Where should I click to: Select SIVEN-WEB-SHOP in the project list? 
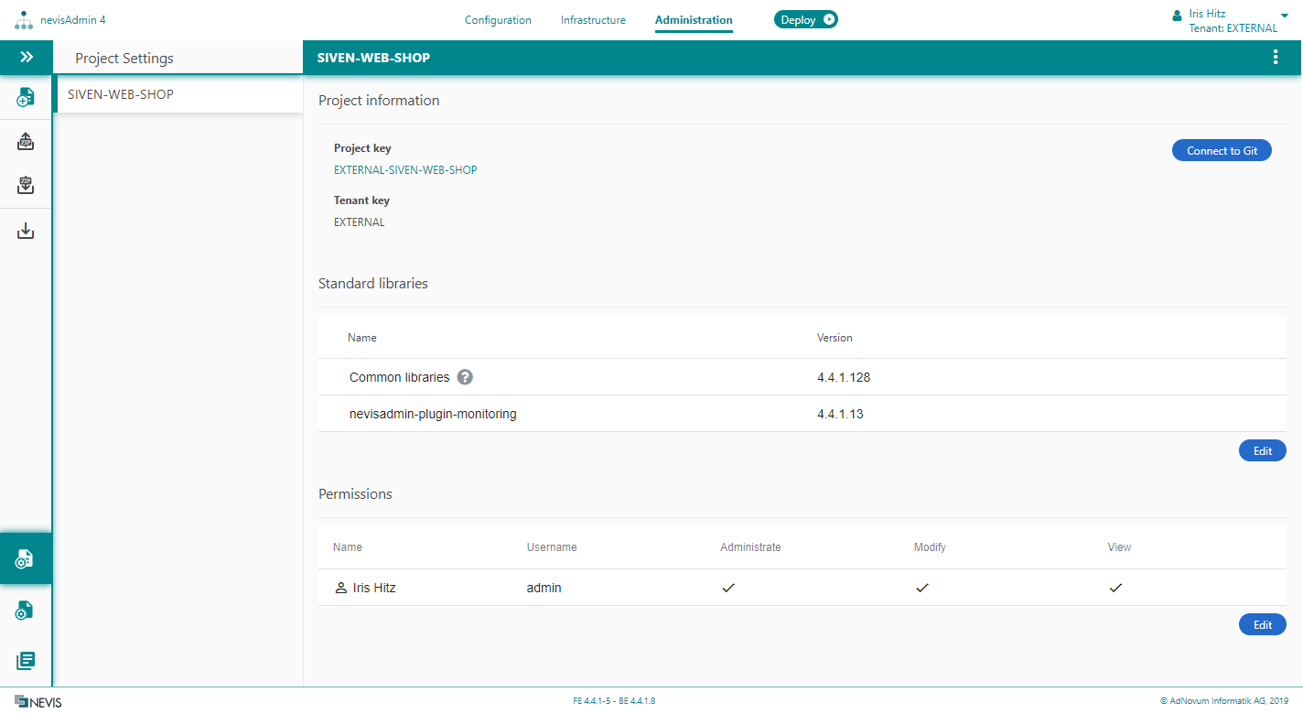pos(179,94)
